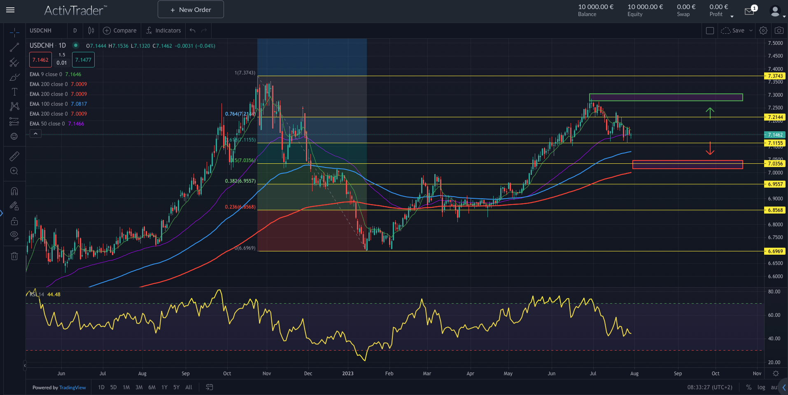This screenshot has width=788, height=395.
Task: Toggle the lock for all drawings
Action: 14,221
